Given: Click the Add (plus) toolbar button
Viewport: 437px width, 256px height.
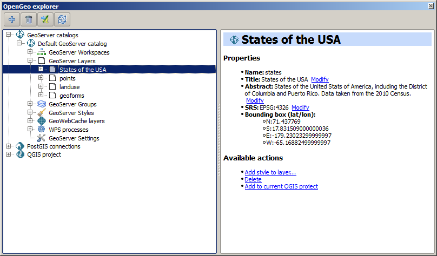Looking at the screenshot, I should click(x=12, y=19).
